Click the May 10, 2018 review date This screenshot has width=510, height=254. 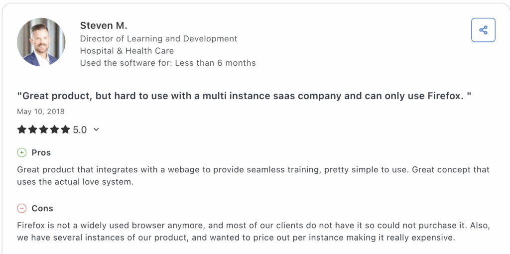(41, 112)
